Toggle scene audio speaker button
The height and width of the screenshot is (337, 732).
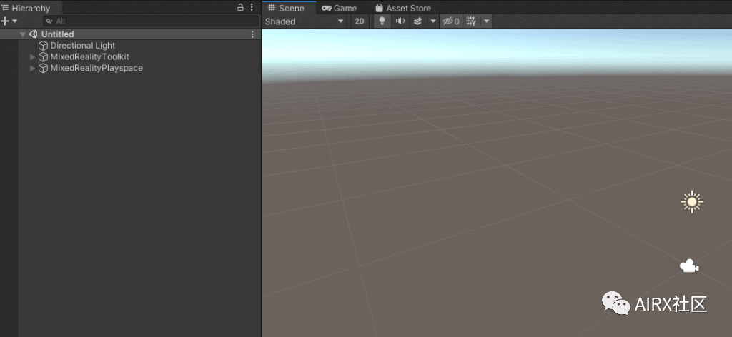(x=400, y=21)
